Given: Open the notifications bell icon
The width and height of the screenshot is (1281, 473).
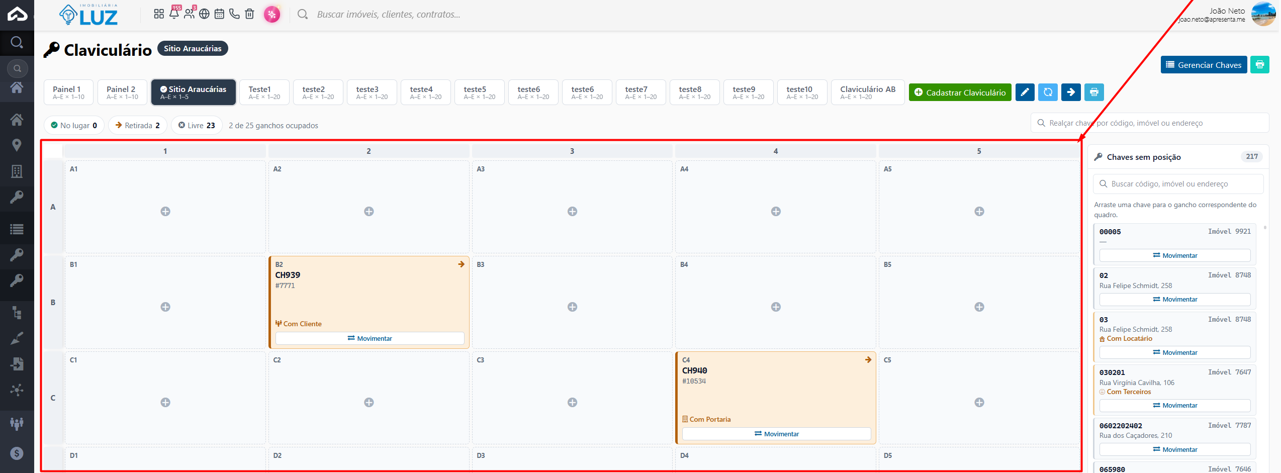Looking at the screenshot, I should coord(174,14).
